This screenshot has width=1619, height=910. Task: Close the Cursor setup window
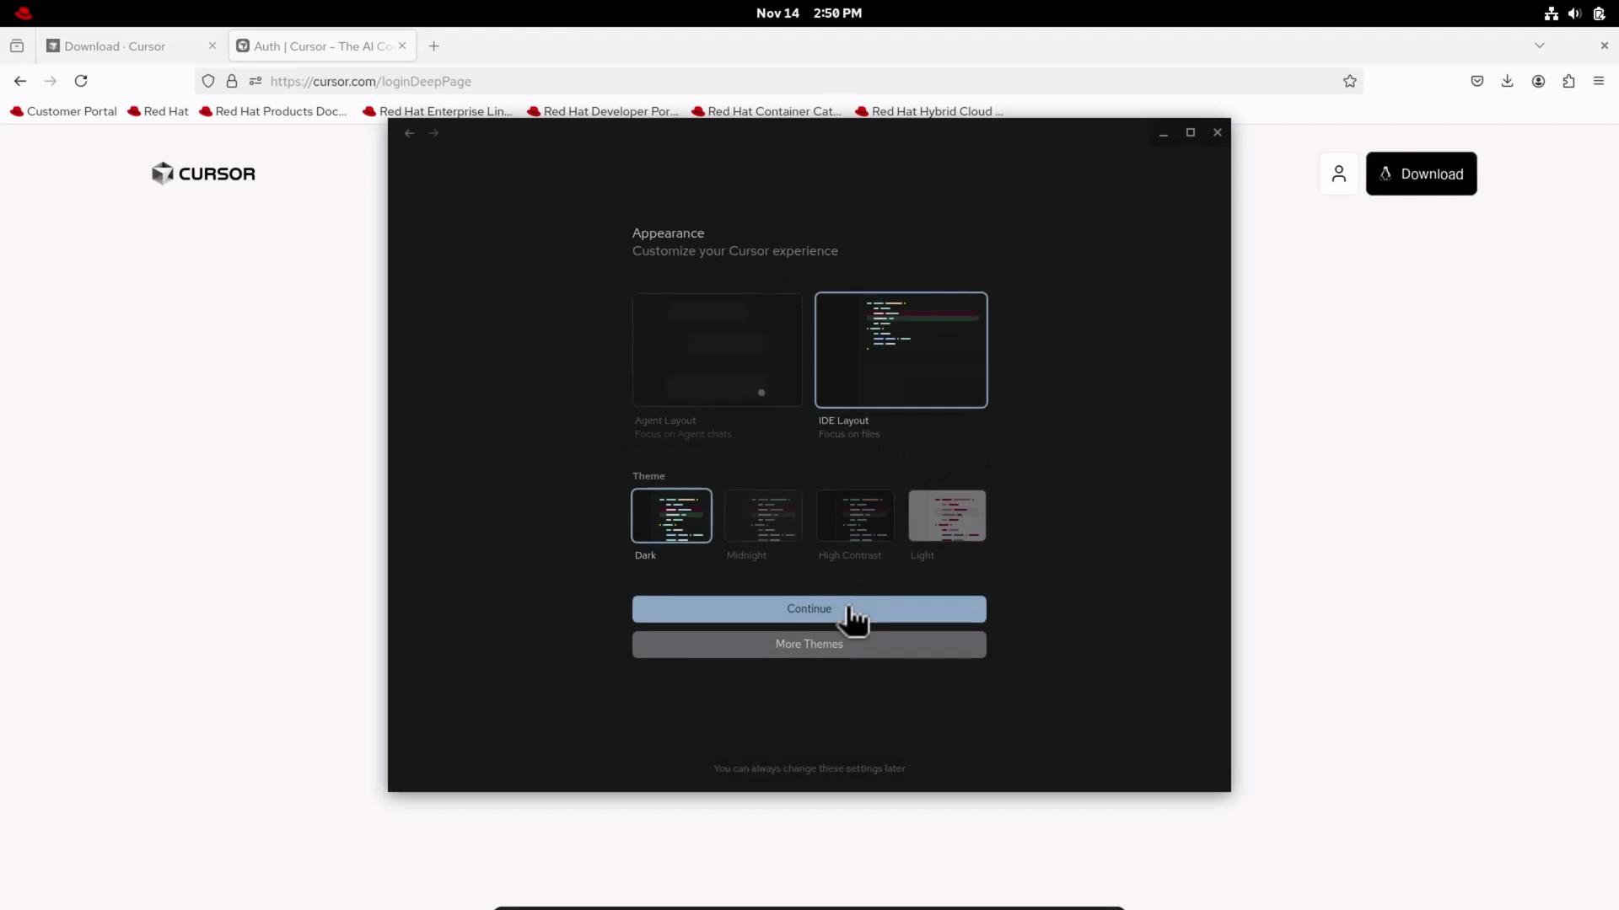click(1218, 132)
